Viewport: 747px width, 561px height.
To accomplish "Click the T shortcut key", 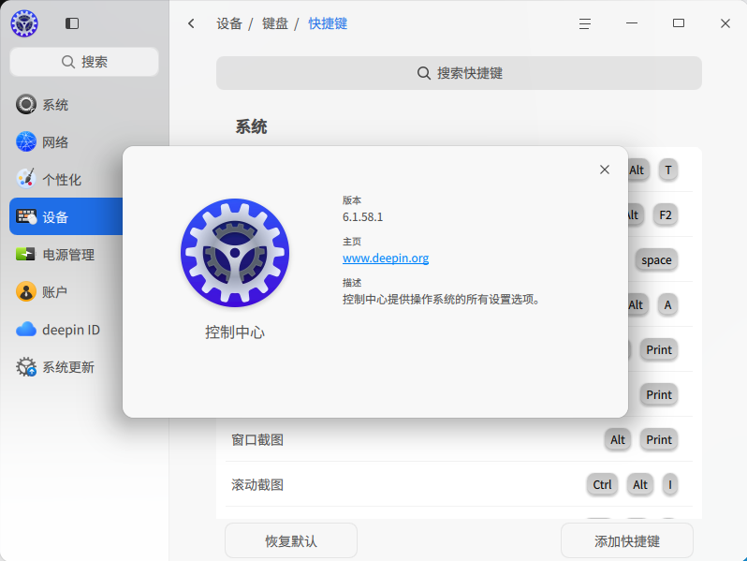I will pos(668,170).
